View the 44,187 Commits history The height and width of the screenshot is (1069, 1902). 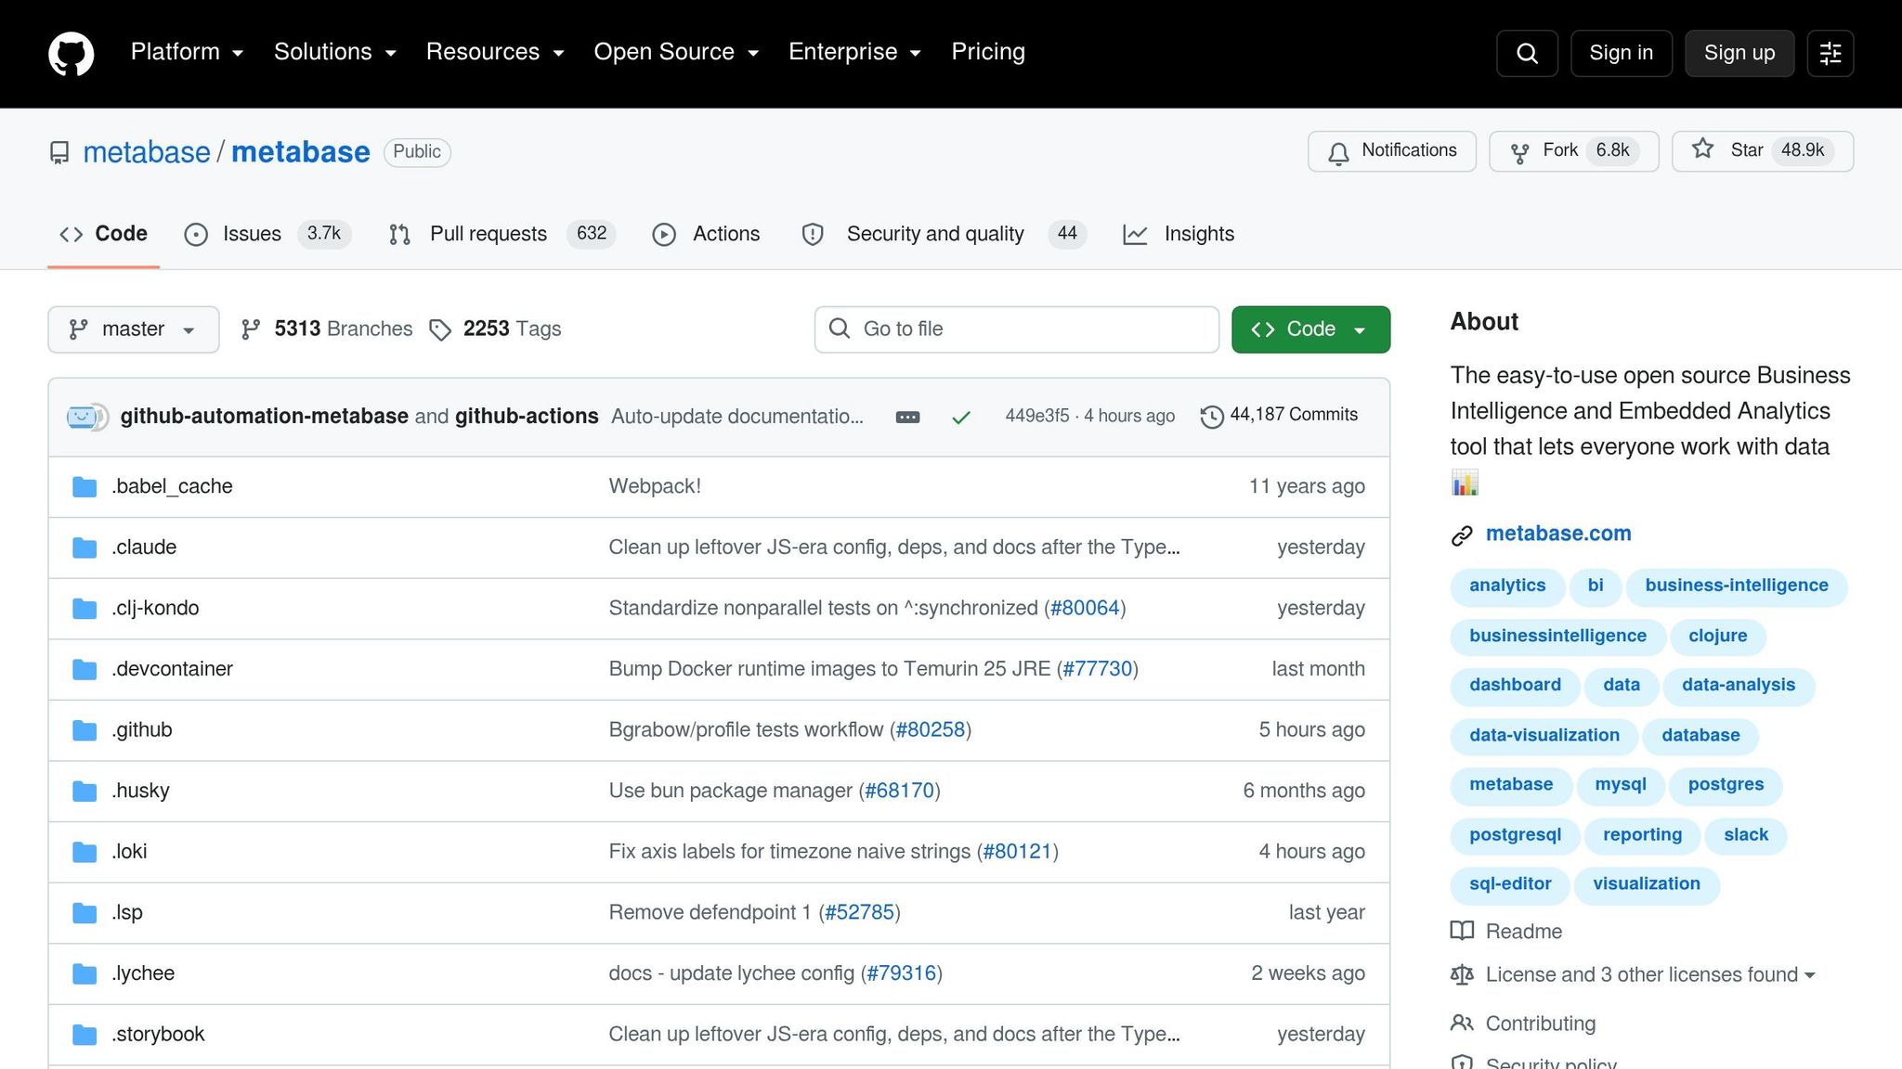point(1280,415)
